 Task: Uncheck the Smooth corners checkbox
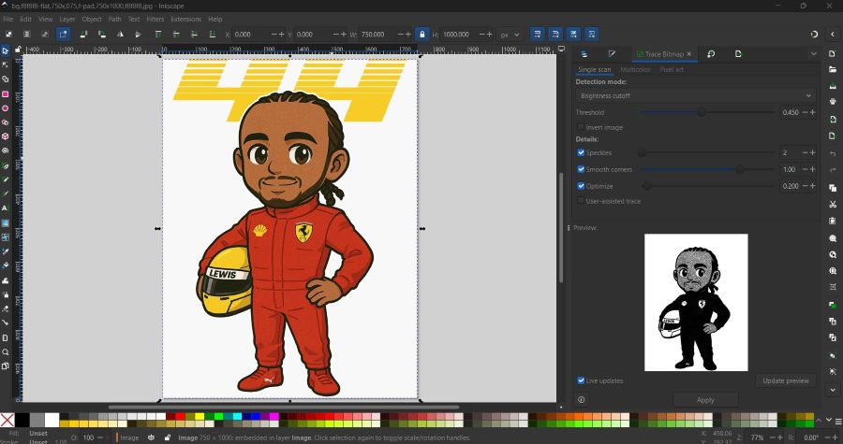(x=581, y=169)
